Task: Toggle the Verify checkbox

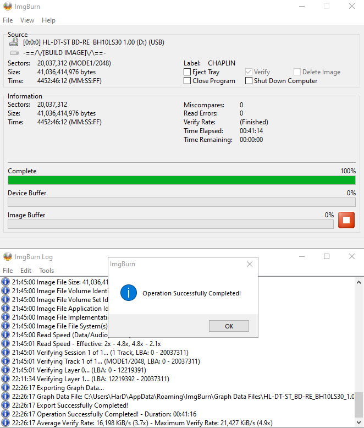Action: pyautogui.click(x=249, y=72)
